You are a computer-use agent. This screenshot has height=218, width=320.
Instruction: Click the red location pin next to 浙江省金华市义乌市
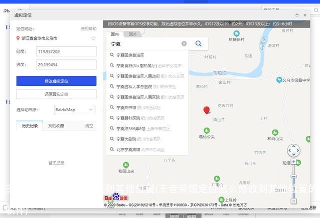tap(18, 38)
